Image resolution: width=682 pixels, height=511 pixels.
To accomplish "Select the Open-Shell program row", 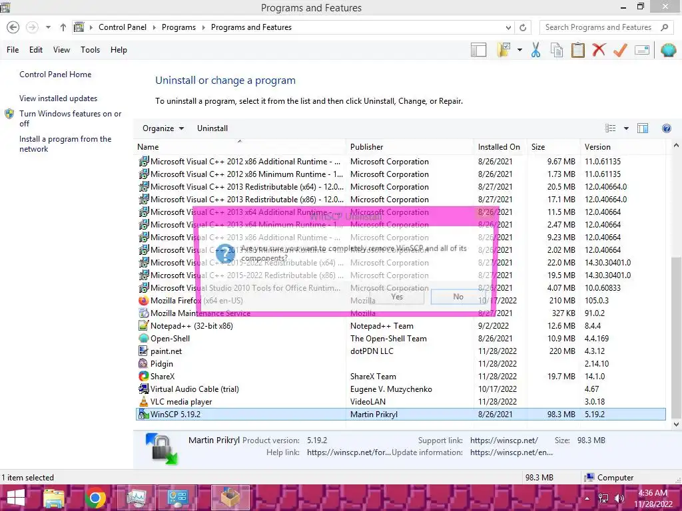I will (400, 339).
